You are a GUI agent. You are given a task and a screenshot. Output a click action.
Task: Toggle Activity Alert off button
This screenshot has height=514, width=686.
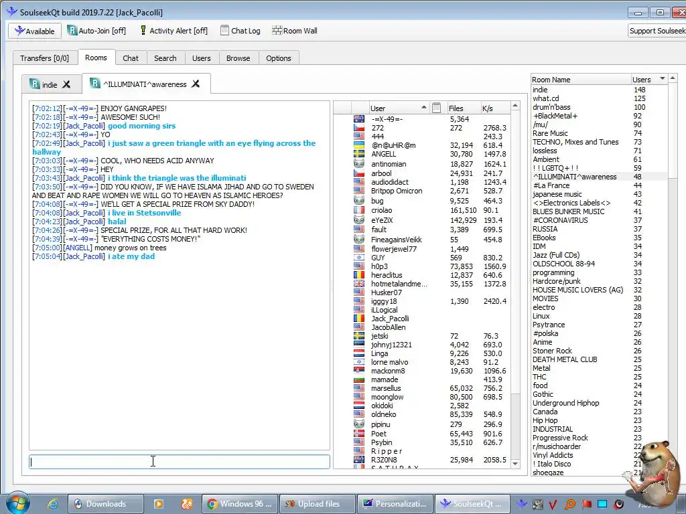174,31
